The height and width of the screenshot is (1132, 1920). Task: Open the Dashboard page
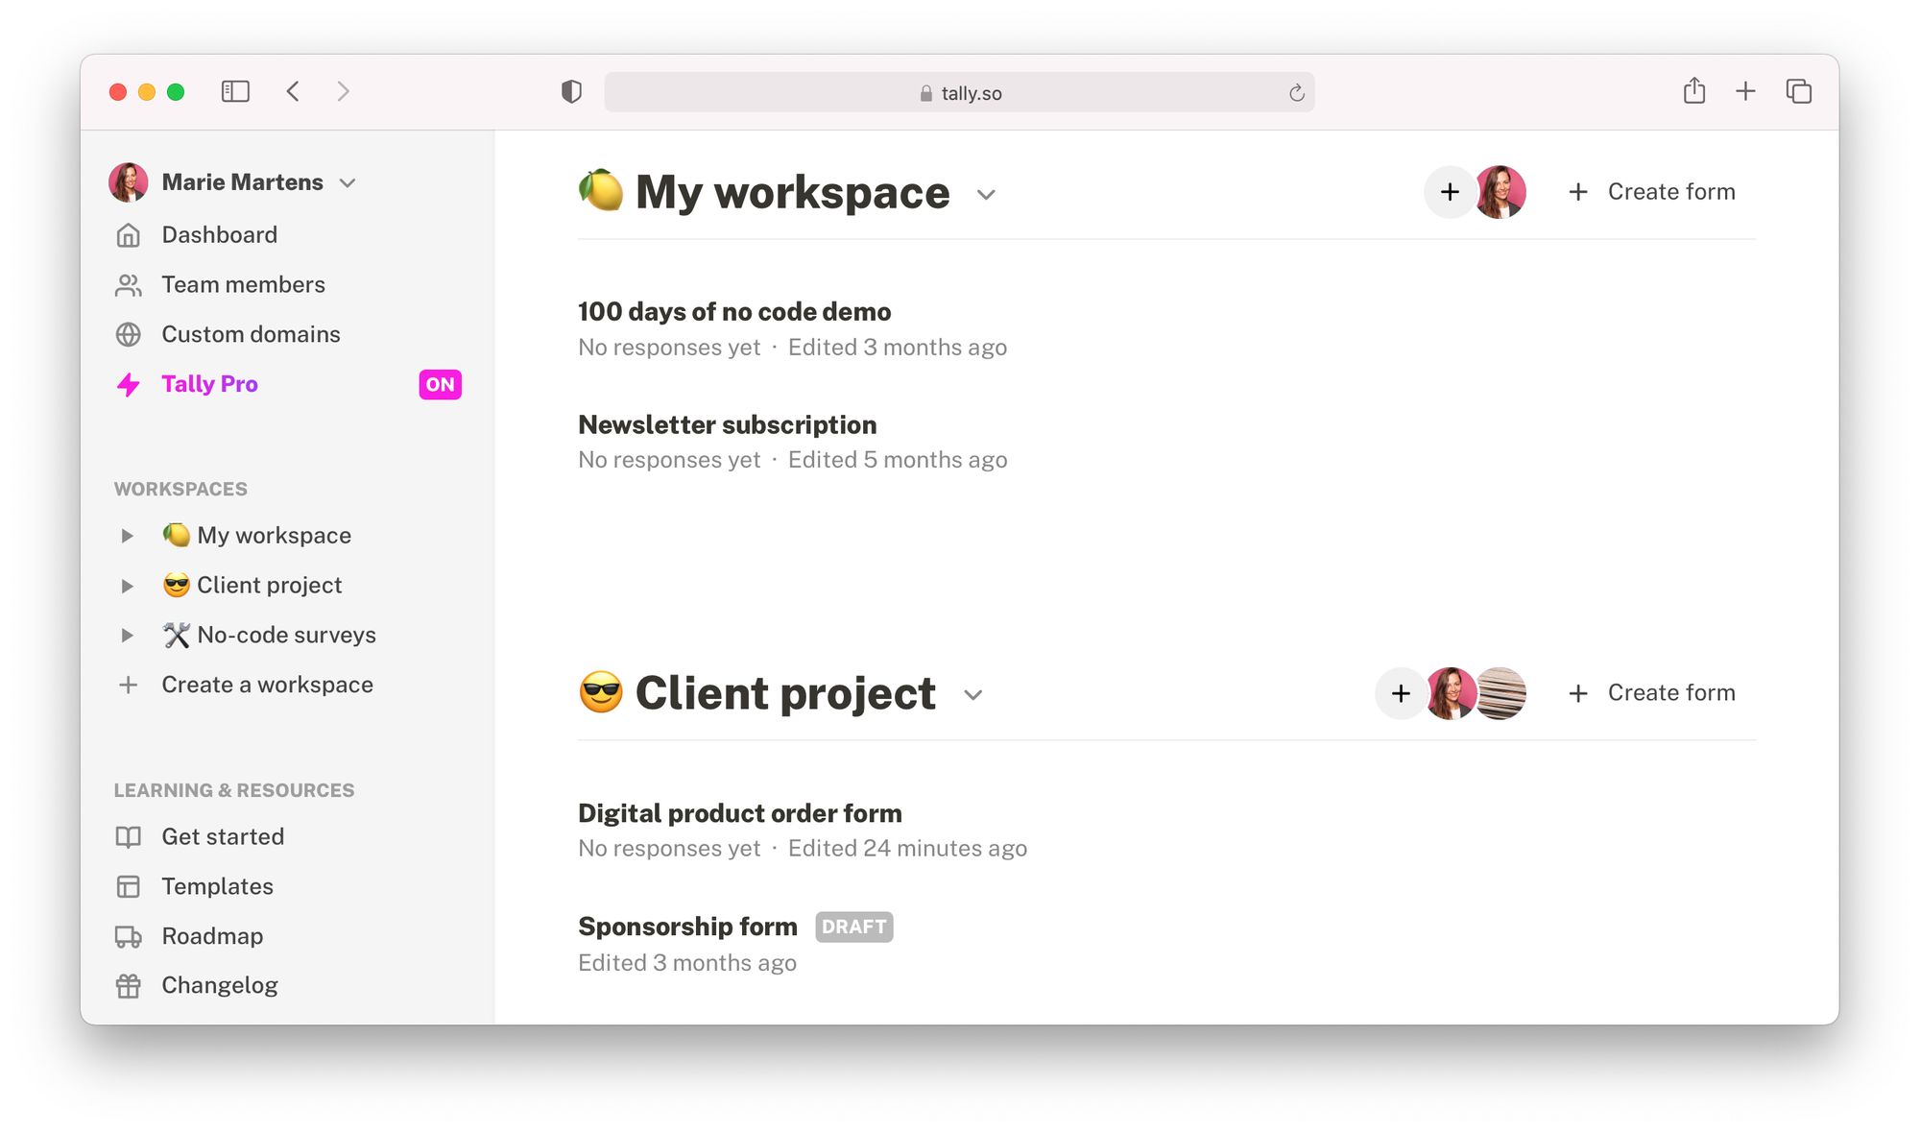pos(219,234)
